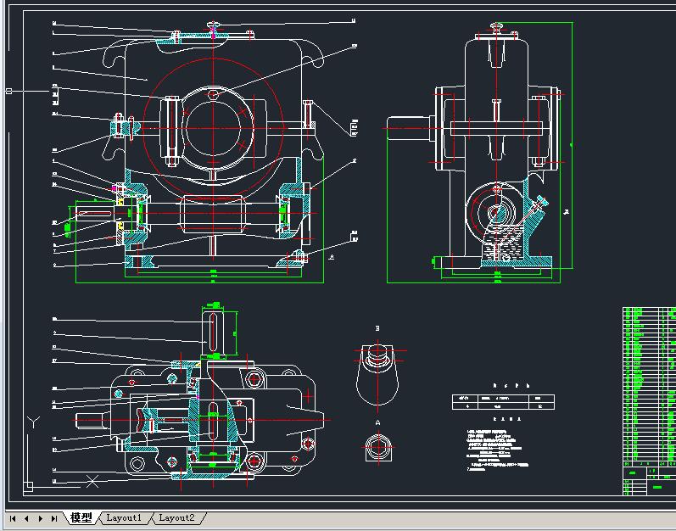Select the large red worm gear circle
This screenshot has width=676, height=531.
214,128
